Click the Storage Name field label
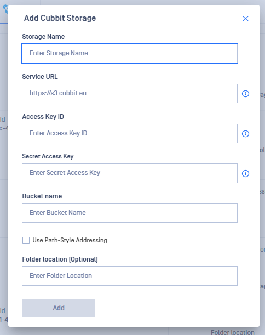 coord(43,37)
